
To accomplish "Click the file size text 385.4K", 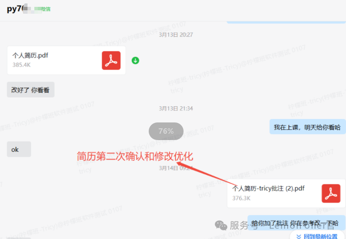I will tap(22, 65).
